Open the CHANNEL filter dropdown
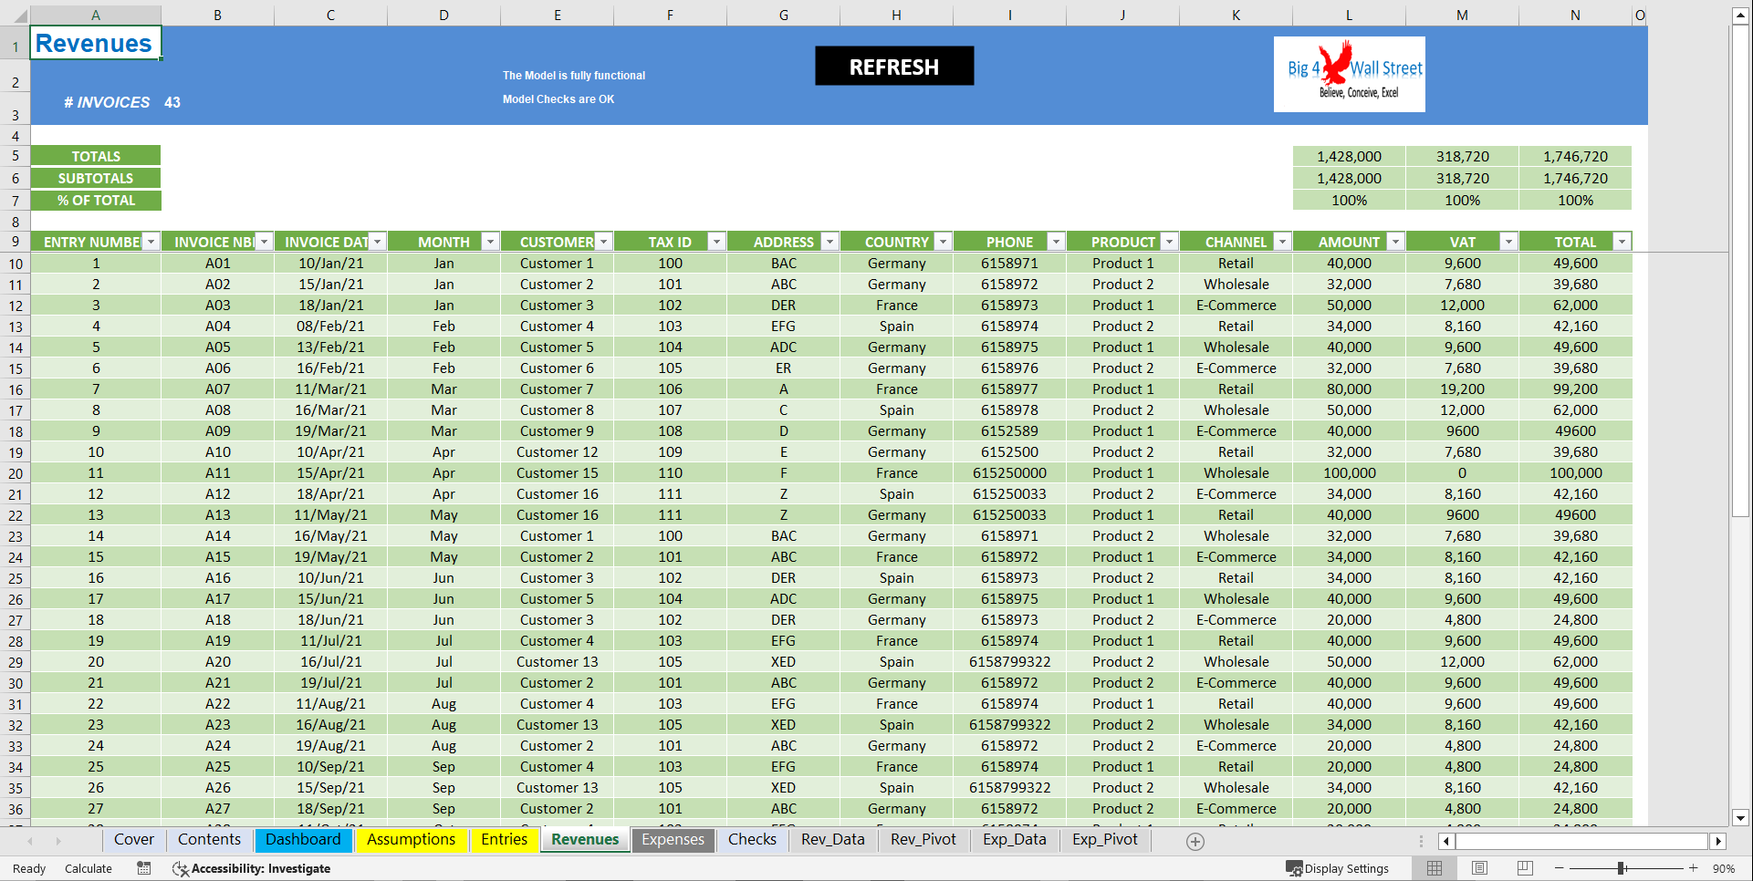Viewport: 1753px width, 881px height. point(1282,241)
